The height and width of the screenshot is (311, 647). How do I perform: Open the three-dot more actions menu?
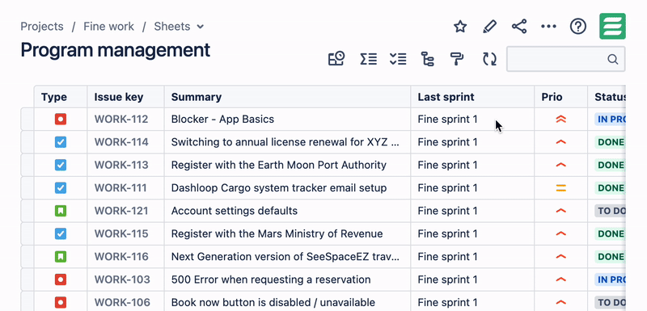(548, 27)
